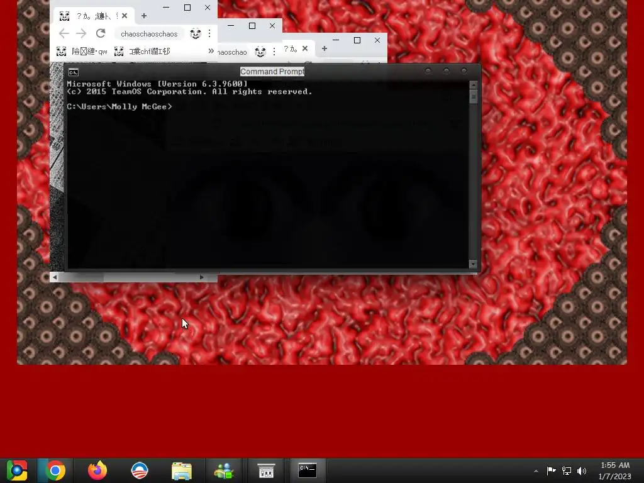
Task: Click the profile avatar in front Chrome toolbar
Action: [196, 34]
